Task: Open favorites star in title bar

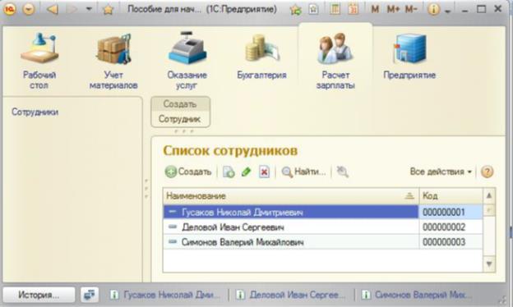Action: click(x=108, y=10)
